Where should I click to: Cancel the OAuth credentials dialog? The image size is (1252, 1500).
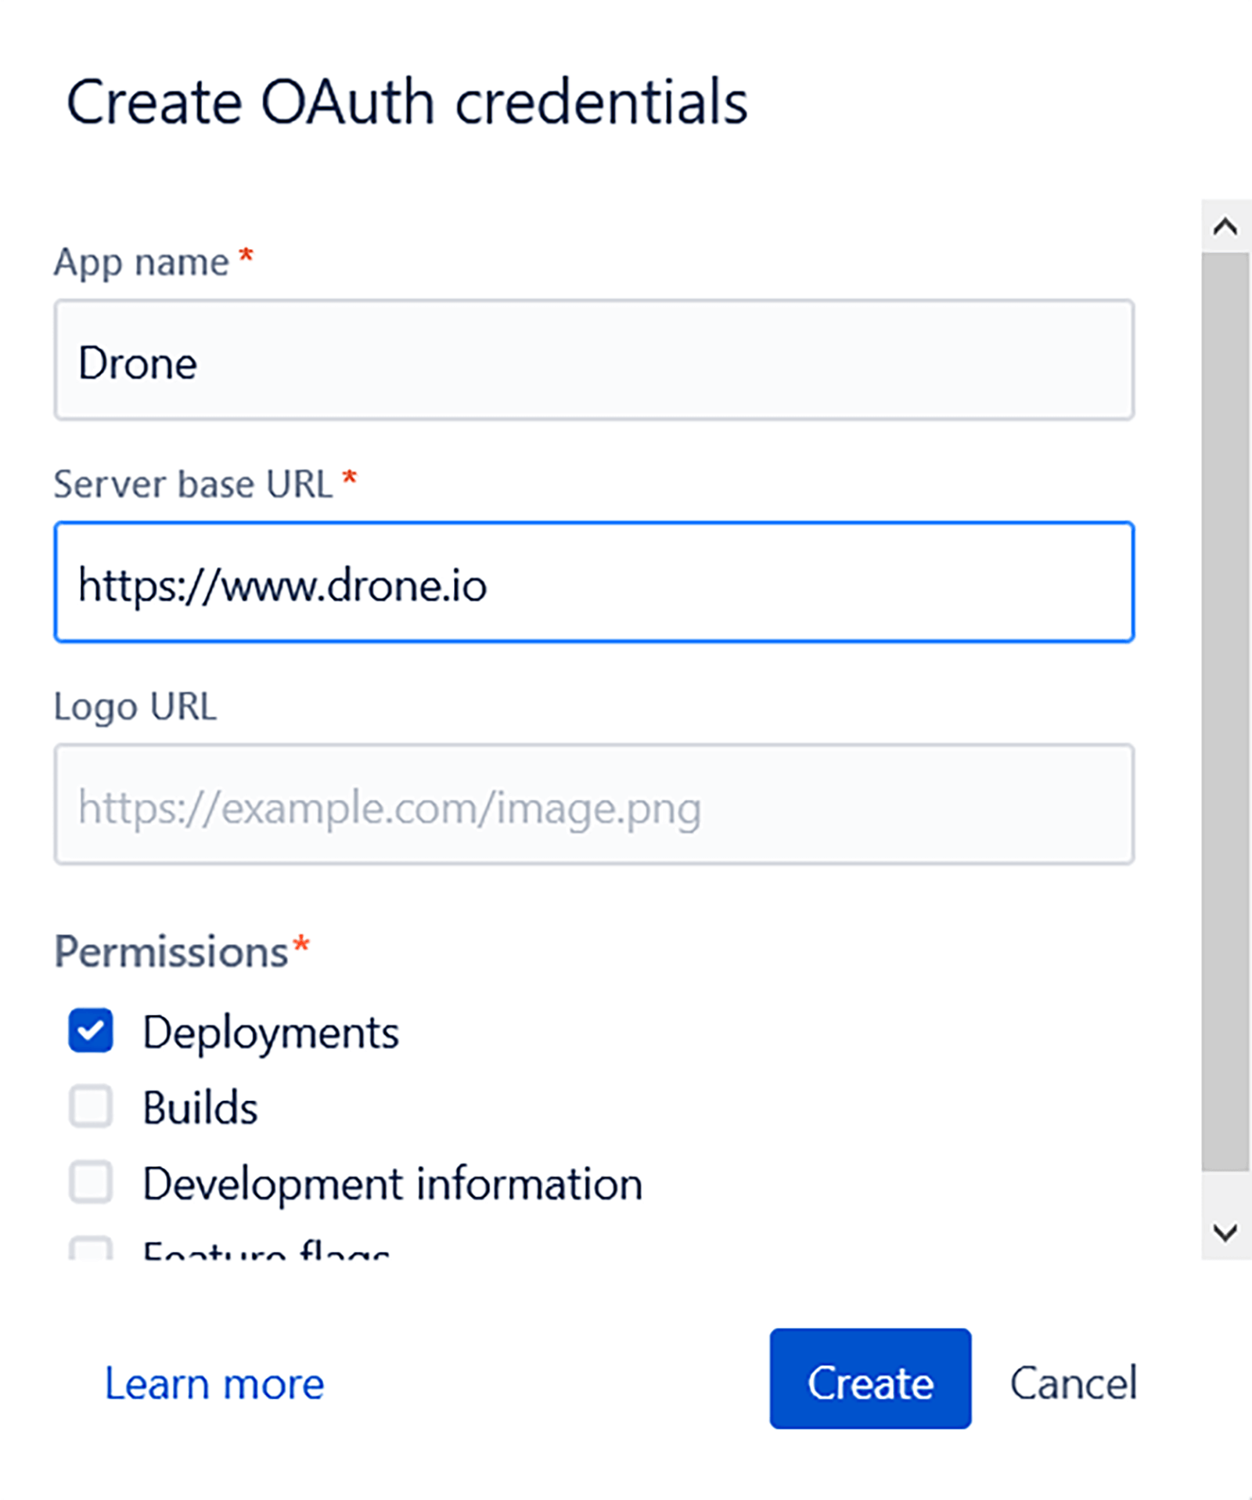[x=1075, y=1383]
